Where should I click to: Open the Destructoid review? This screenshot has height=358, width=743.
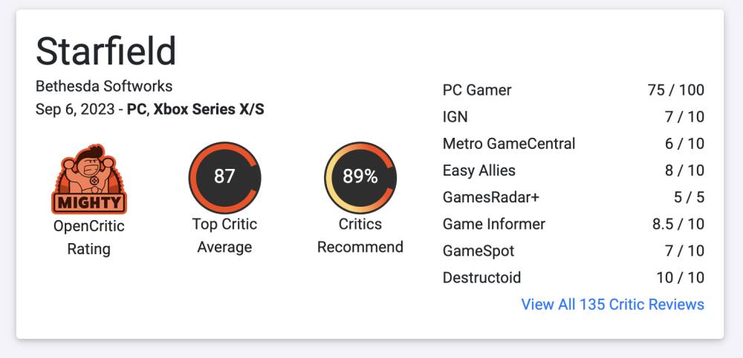coord(481,278)
